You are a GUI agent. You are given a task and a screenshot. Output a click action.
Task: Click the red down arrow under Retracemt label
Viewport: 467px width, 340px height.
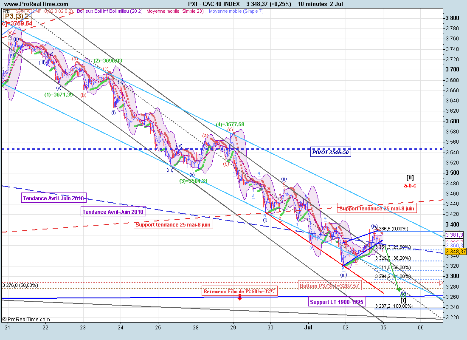tap(239, 297)
